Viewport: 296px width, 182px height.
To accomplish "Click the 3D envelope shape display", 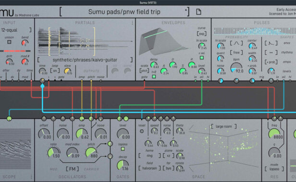I will coord(164,42).
